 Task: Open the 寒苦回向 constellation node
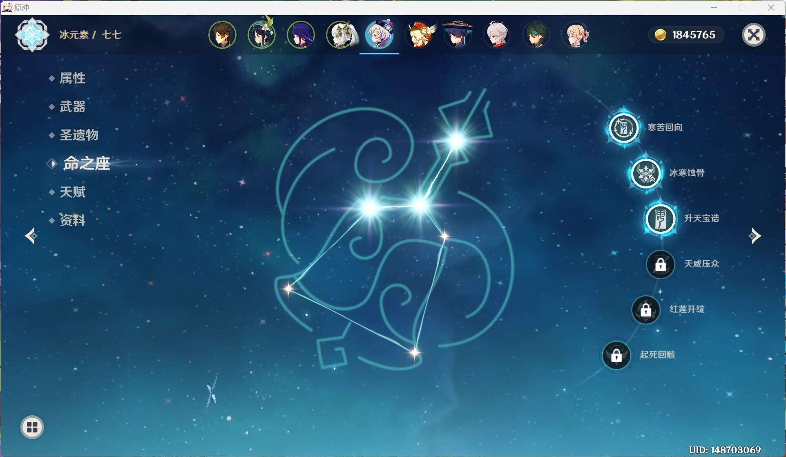[623, 128]
